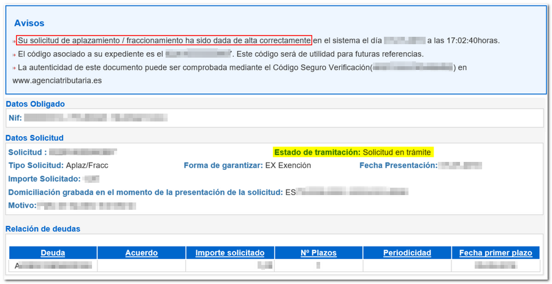Click the Avisos heading
This screenshot has height=284, width=552.
tap(28, 23)
